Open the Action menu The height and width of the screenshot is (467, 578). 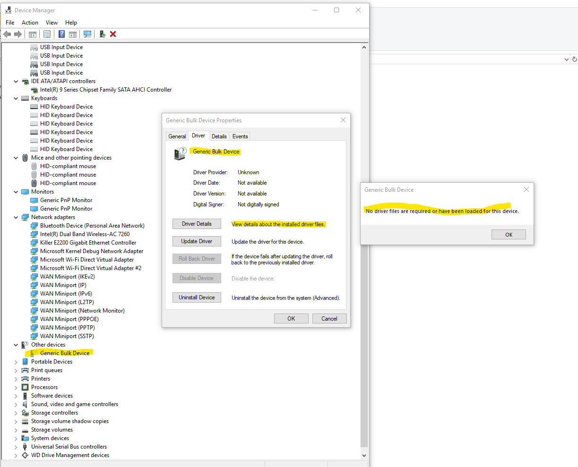(x=30, y=22)
